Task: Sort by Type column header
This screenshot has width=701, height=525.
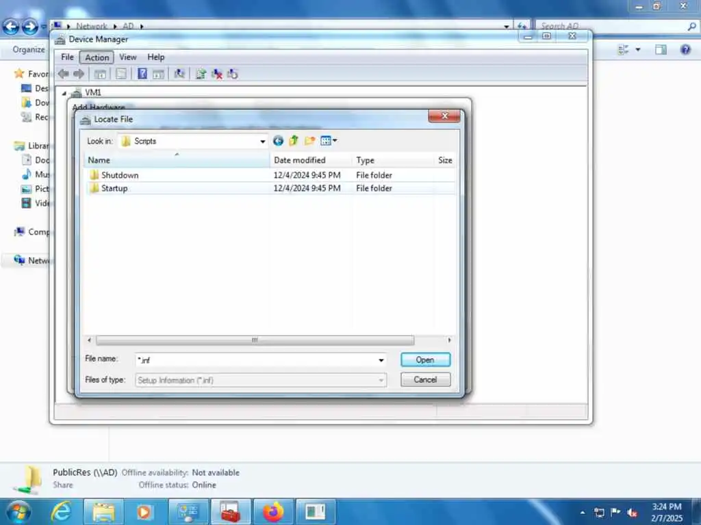Action: pyautogui.click(x=392, y=160)
